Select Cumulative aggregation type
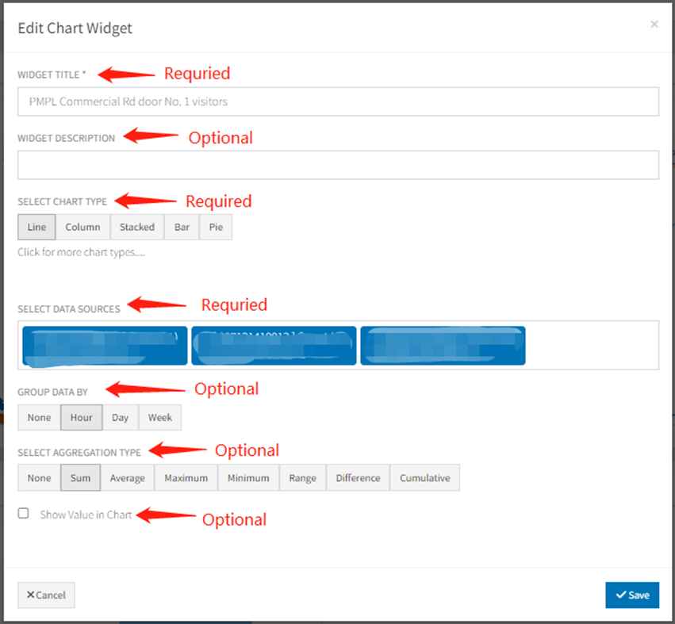675x624 pixels. [424, 478]
